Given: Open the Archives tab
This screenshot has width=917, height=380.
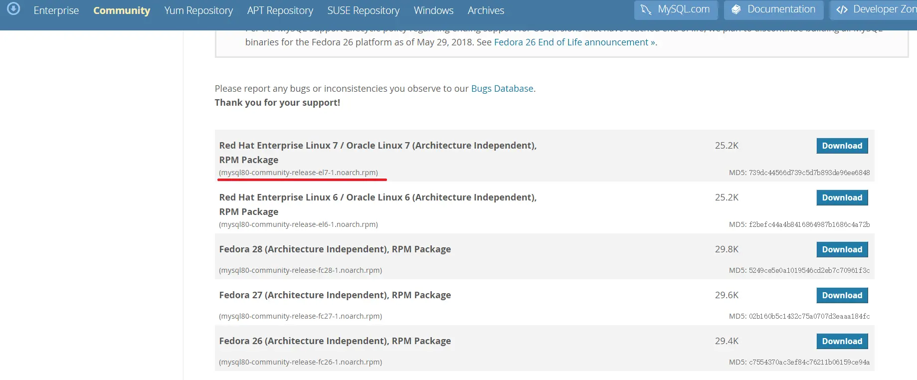Looking at the screenshot, I should pyautogui.click(x=486, y=10).
